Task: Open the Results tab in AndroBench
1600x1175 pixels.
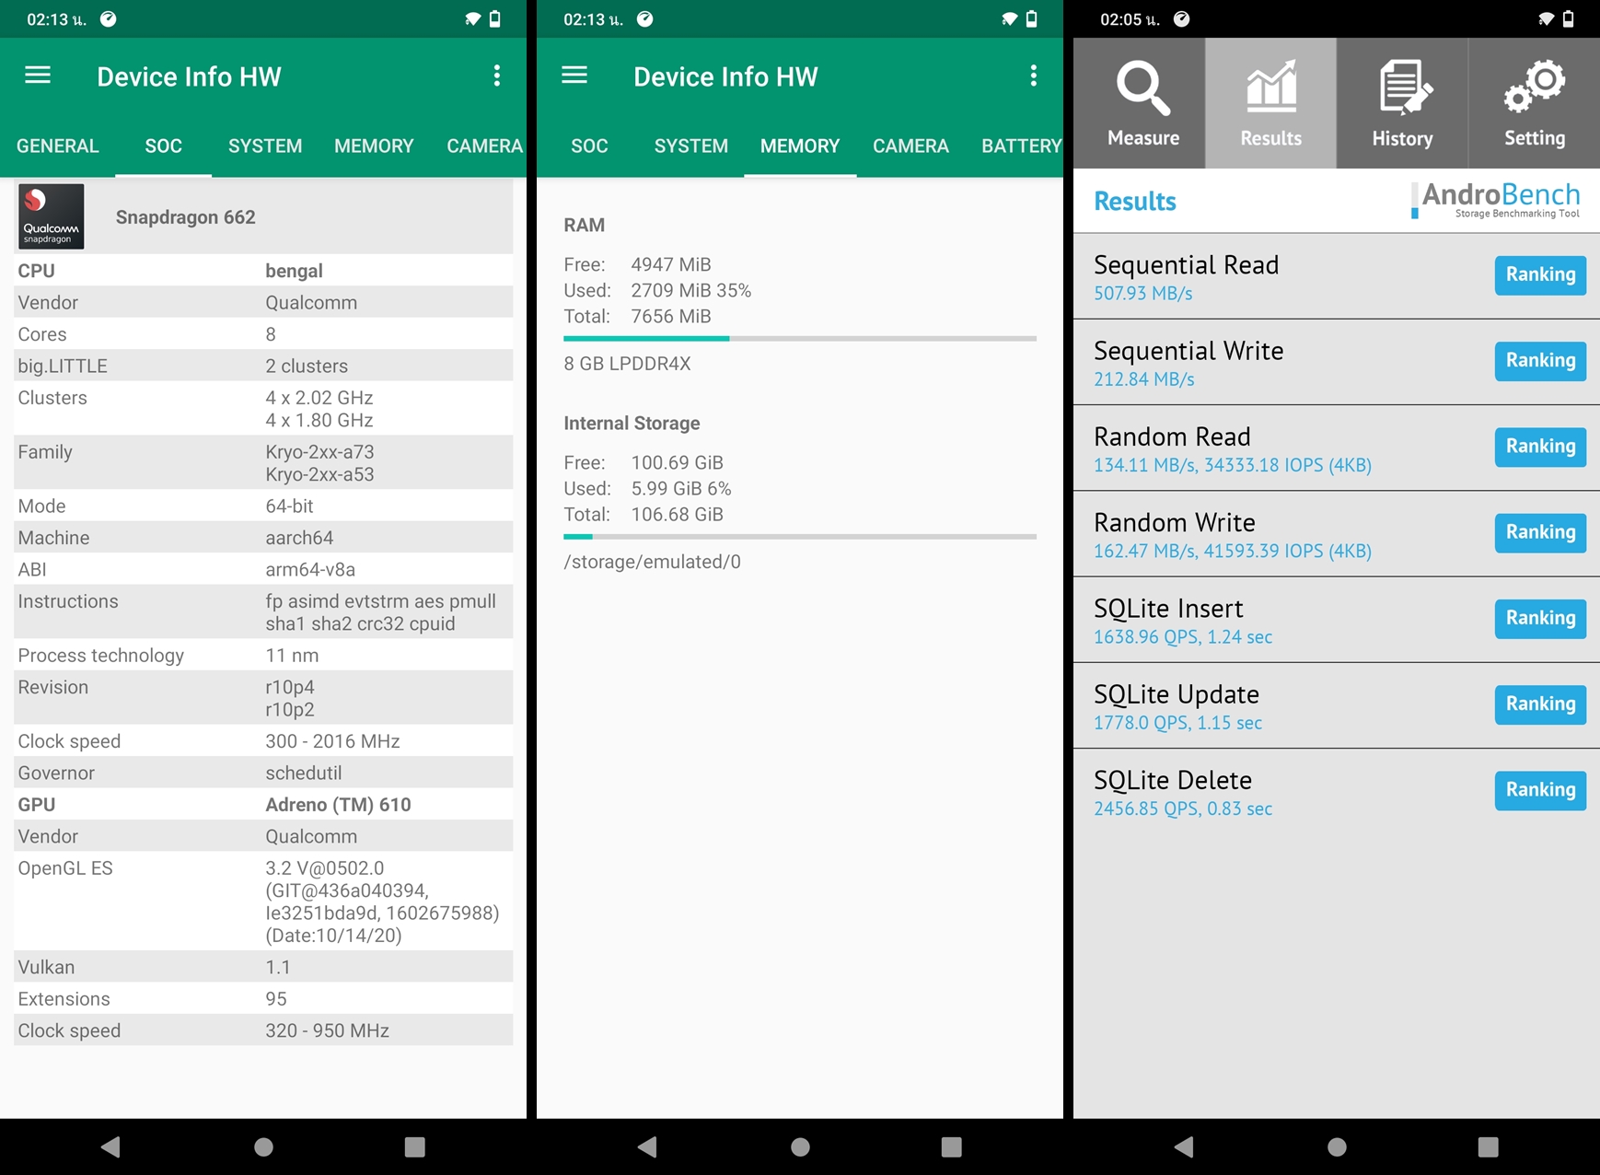Action: [1271, 103]
